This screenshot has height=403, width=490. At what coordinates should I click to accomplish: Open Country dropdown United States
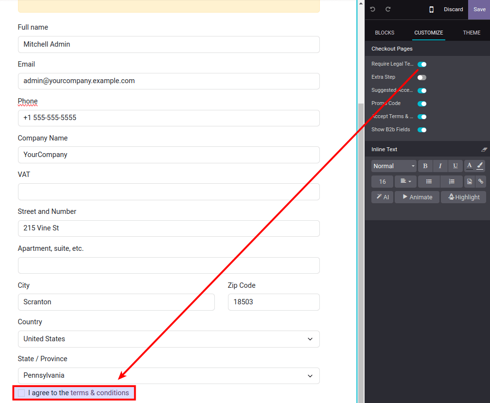[x=169, y=339]
